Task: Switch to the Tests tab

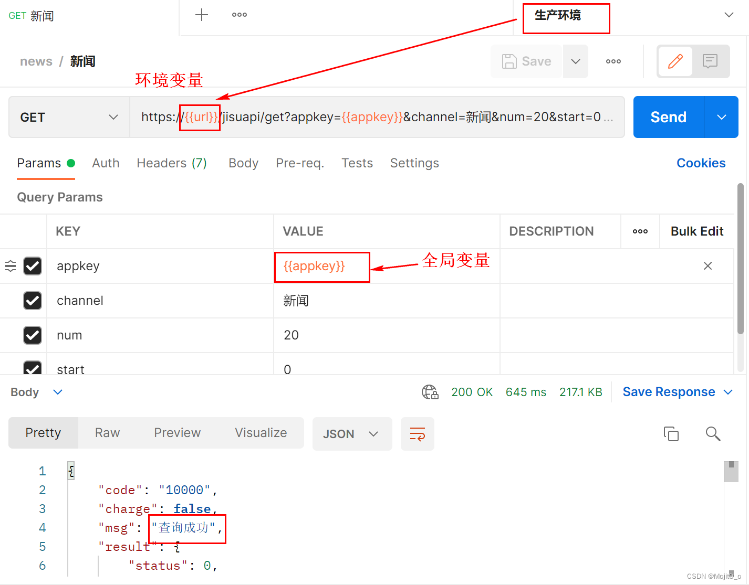Action: pos(357,163)
